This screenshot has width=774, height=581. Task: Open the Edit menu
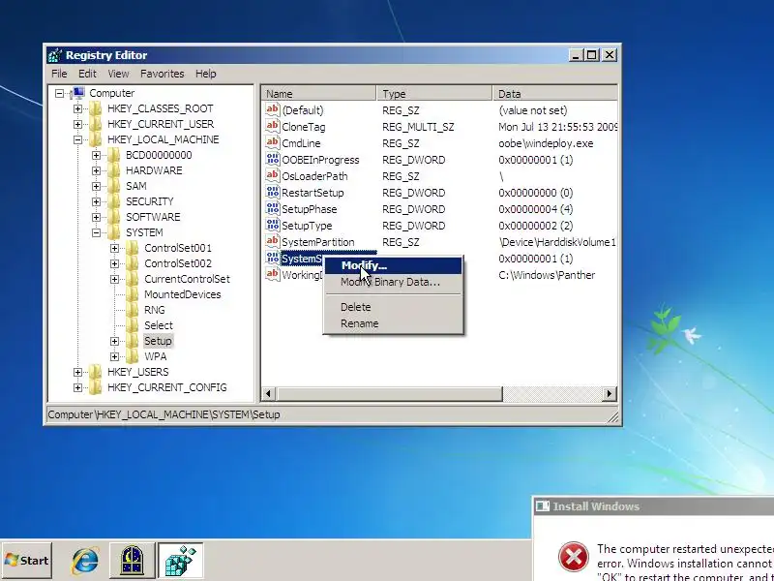[87, 74]
